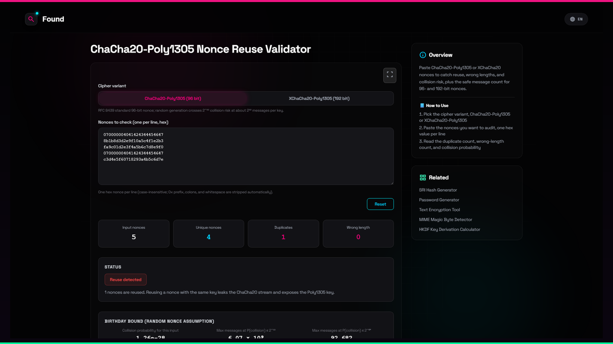The width and height of the screenshot is (613, 344).
Task: Click the Cipher variant label
Action: [112, 86]
